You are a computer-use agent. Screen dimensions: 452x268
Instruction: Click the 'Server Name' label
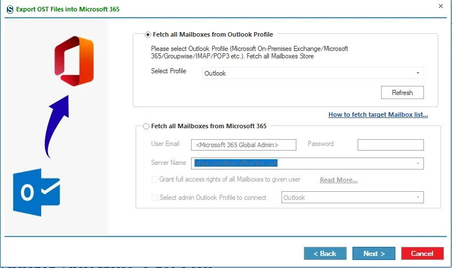point(169,163)
